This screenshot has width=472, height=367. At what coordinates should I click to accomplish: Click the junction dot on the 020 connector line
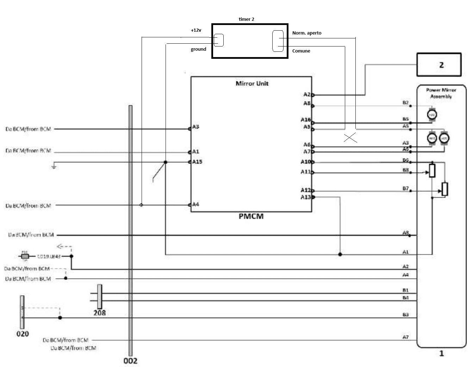60,318
